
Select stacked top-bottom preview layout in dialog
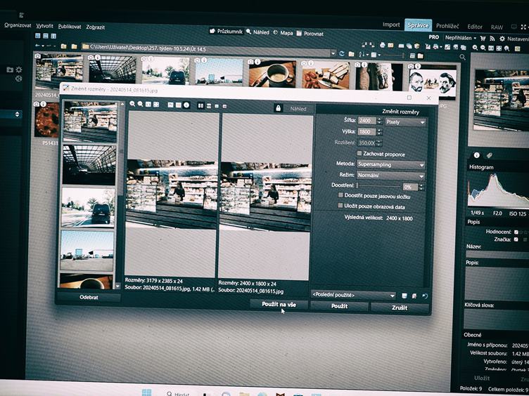coord(209,106)
